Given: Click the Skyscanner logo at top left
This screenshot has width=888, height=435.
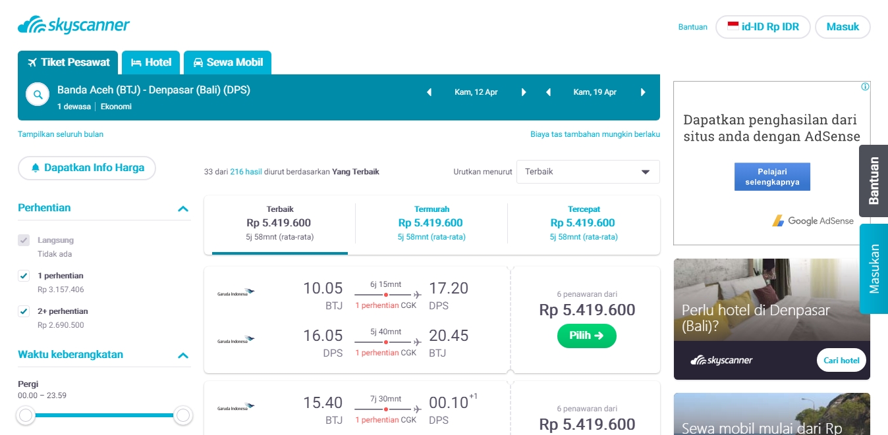Looking at the screenshot, I should 74,26.
